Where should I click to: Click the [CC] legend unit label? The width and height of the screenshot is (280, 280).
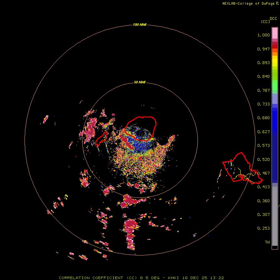(265, 21)
